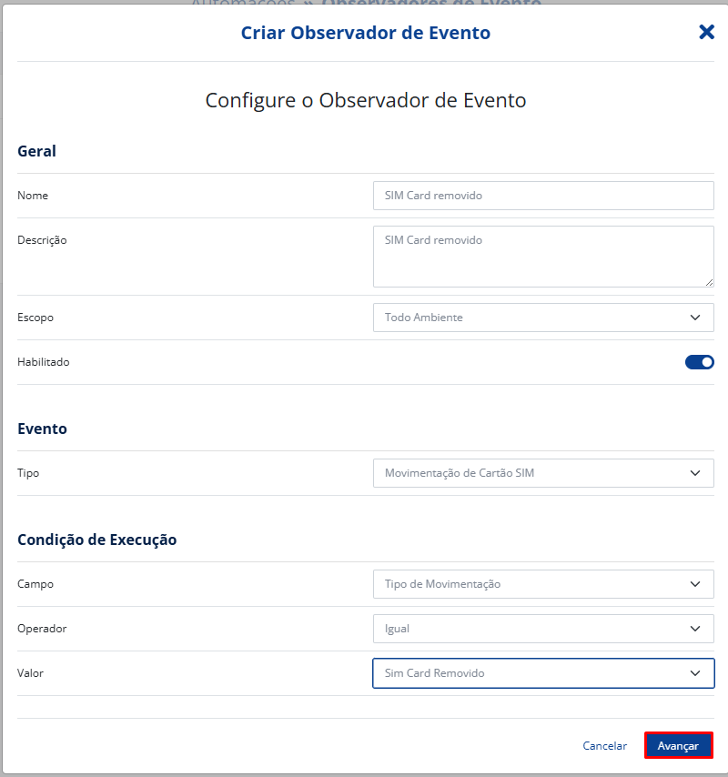Screen dimensions: 728x777
Task: Click the Condição de Execução section heading
Action: pos(96,540)
